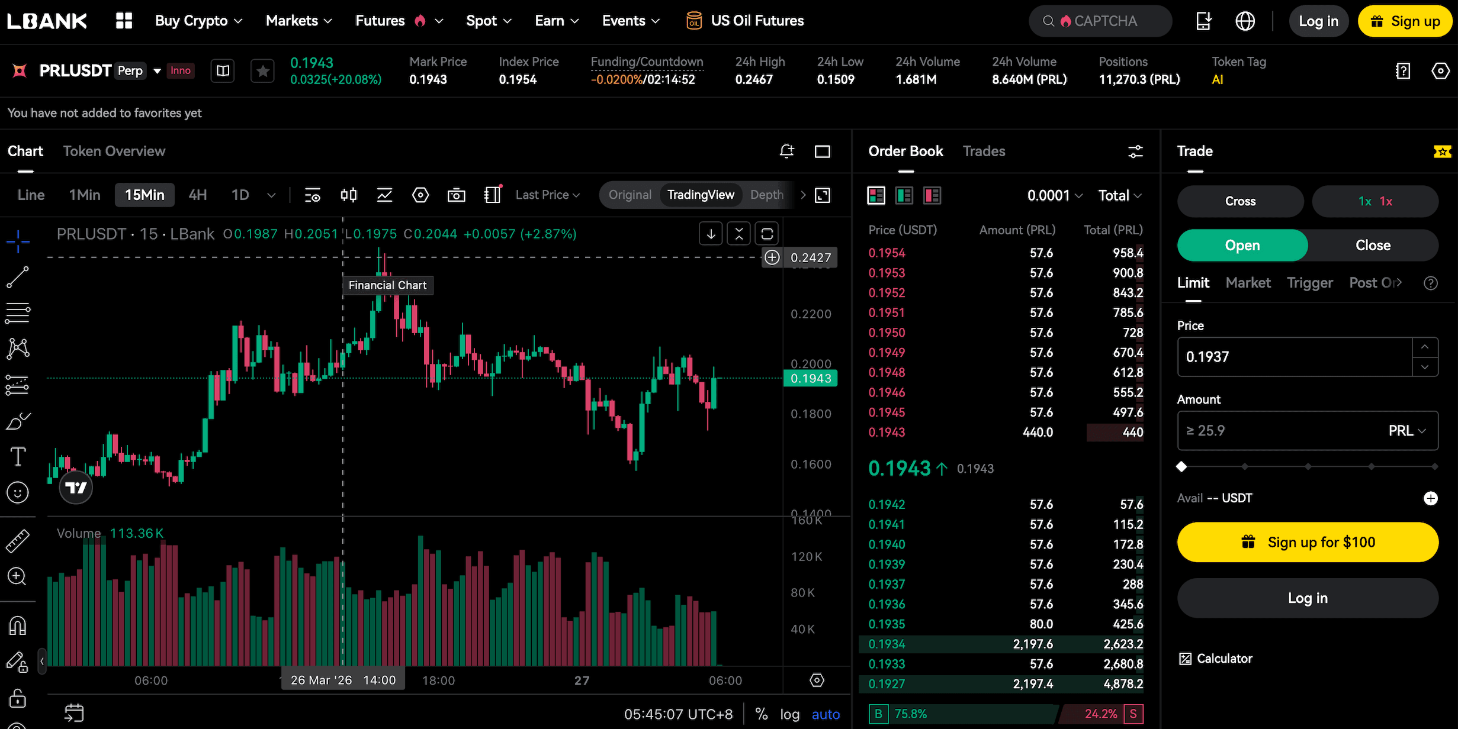This screenshot has width=1458, height=729.
Task: Open the trading guide book icon
Action: (x=223, y=71)
